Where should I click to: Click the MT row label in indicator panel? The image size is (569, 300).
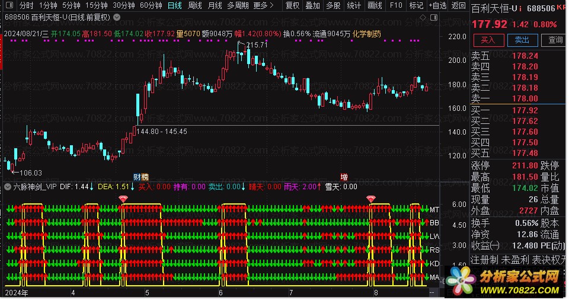pyautogui.click(x=434, y=209)
